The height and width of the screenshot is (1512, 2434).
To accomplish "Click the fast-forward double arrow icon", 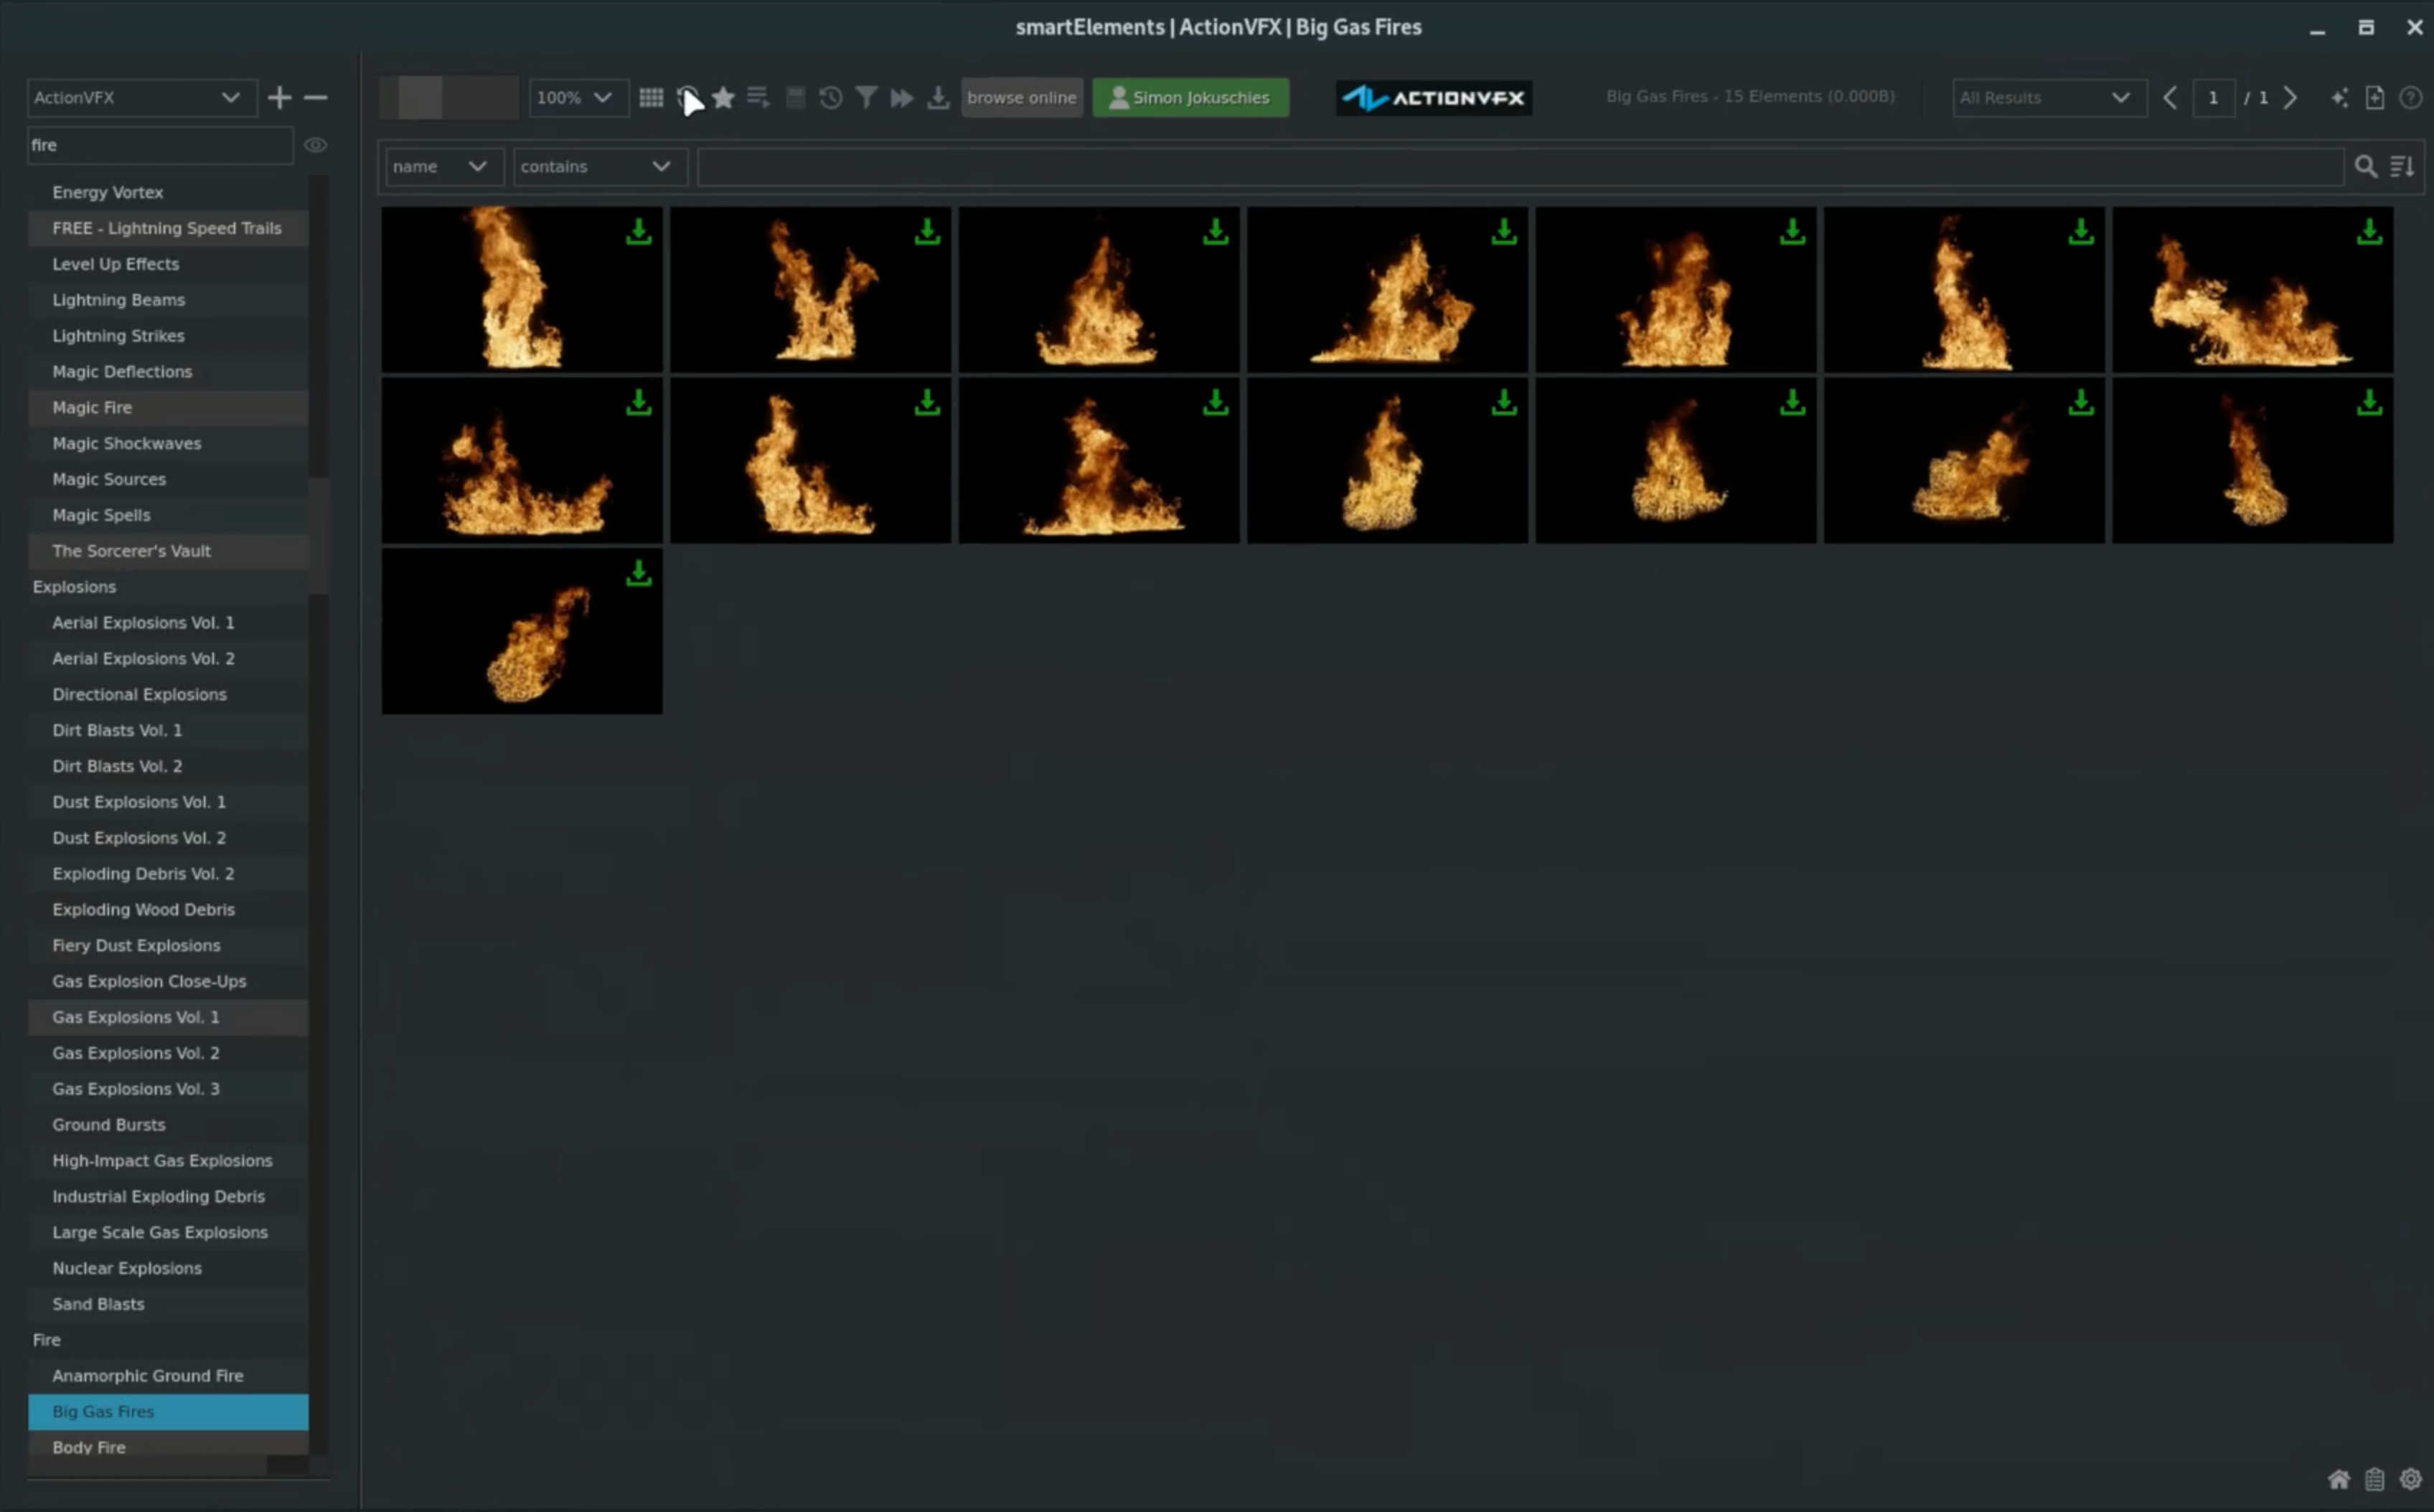I will coord(901,98).
